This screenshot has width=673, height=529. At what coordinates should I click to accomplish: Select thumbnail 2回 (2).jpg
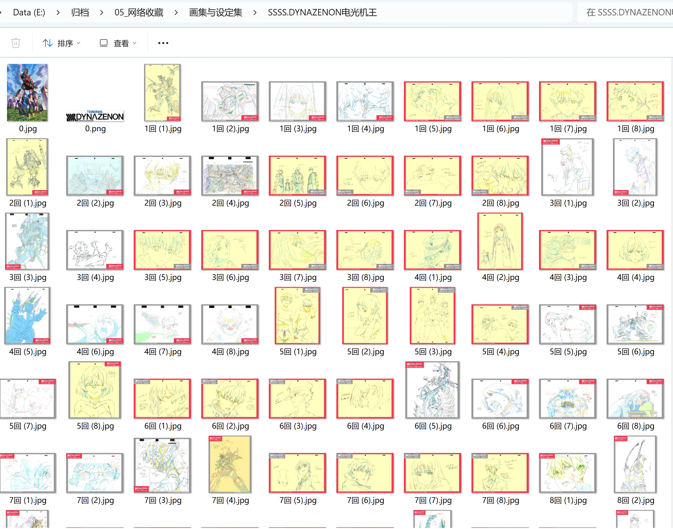coord(95,175)
